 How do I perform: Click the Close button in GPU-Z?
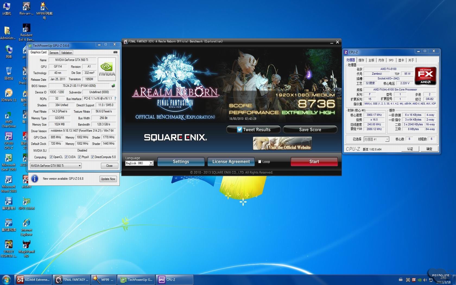point(109,166)
